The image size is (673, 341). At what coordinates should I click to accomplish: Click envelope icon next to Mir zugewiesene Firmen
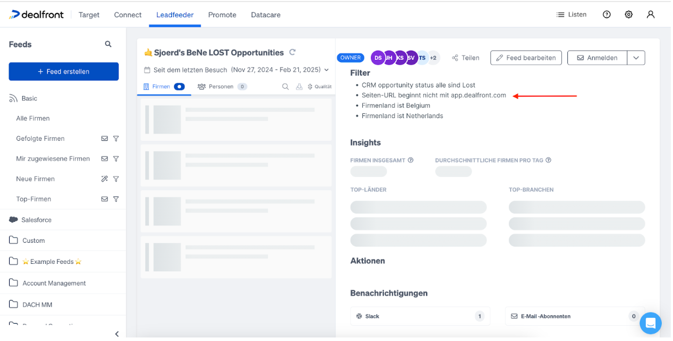click(x=105, y=159)
